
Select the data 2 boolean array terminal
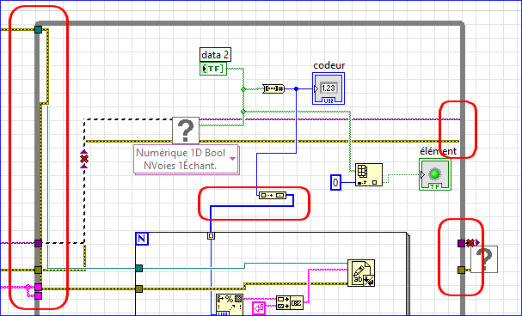(x=213, y=69)
